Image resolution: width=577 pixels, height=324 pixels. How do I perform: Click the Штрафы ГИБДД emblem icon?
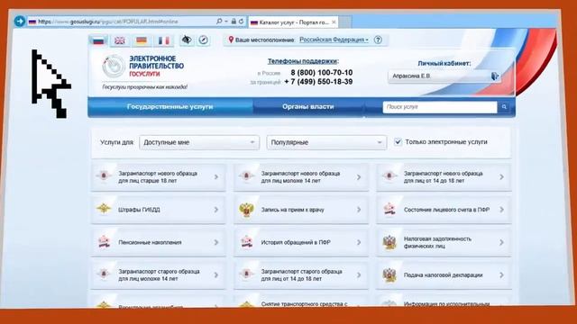[104, 209]
